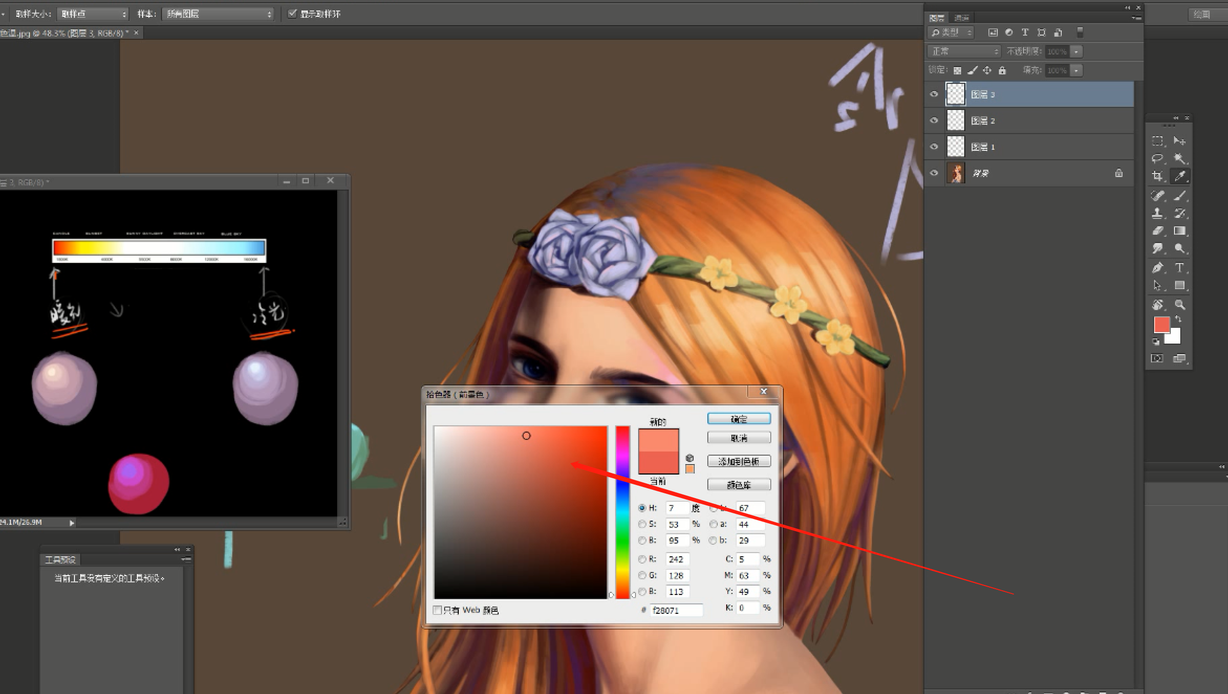Hide 图层 2 layer visibility
The width and height of the screenshot is (1228, 694).
[934, 120]
